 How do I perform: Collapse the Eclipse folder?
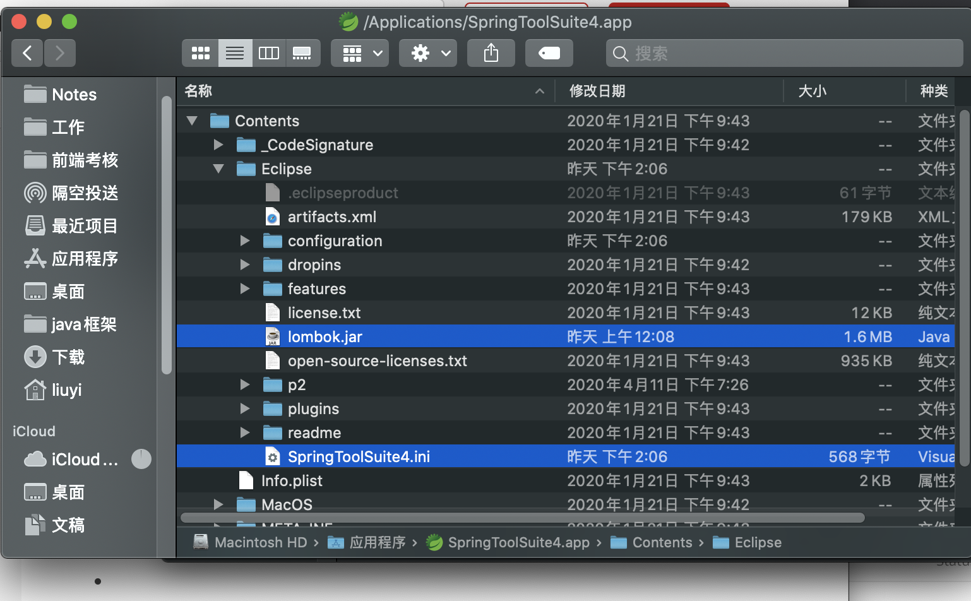coord(218,169)
